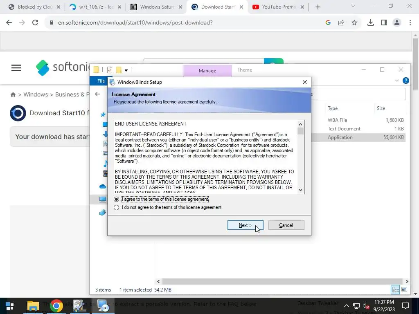Select 'I do not agree' radio button
Image resolution: width=419 pixels, height=314 pixels.
(x=116, y=207)
